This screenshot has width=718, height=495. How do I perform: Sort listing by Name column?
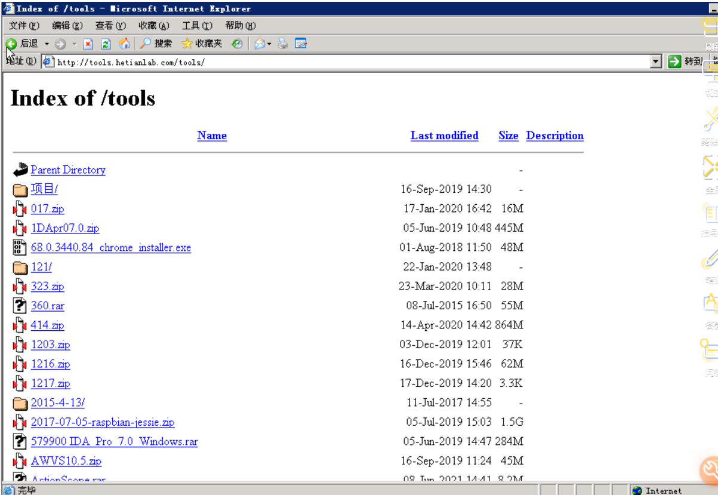coord(212,136)
